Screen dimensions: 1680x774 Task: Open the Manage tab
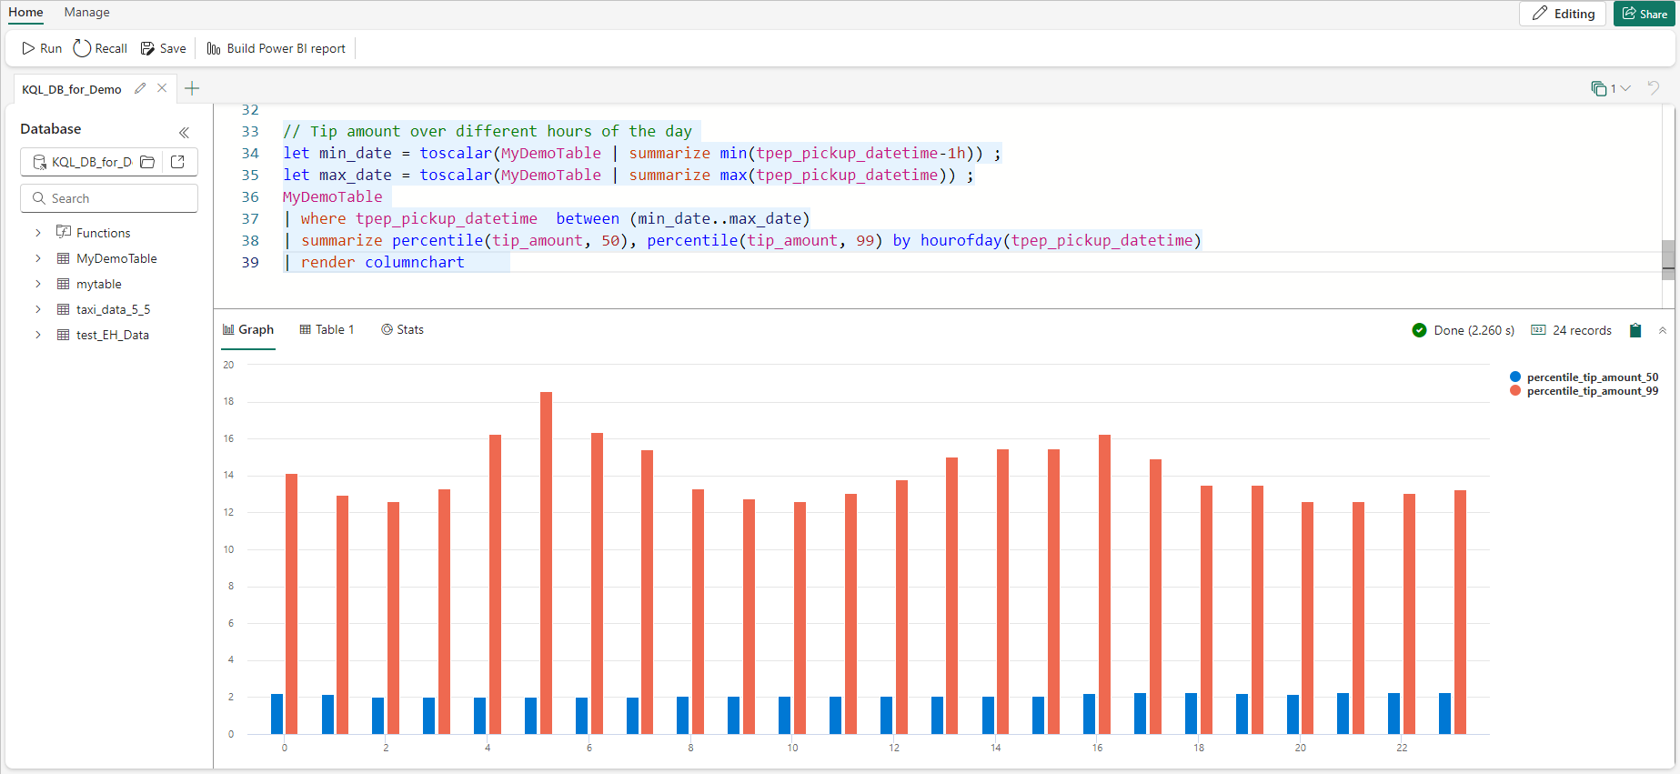click(x=86, y=12)
